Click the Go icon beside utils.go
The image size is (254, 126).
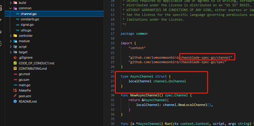(x=17, y=30)
